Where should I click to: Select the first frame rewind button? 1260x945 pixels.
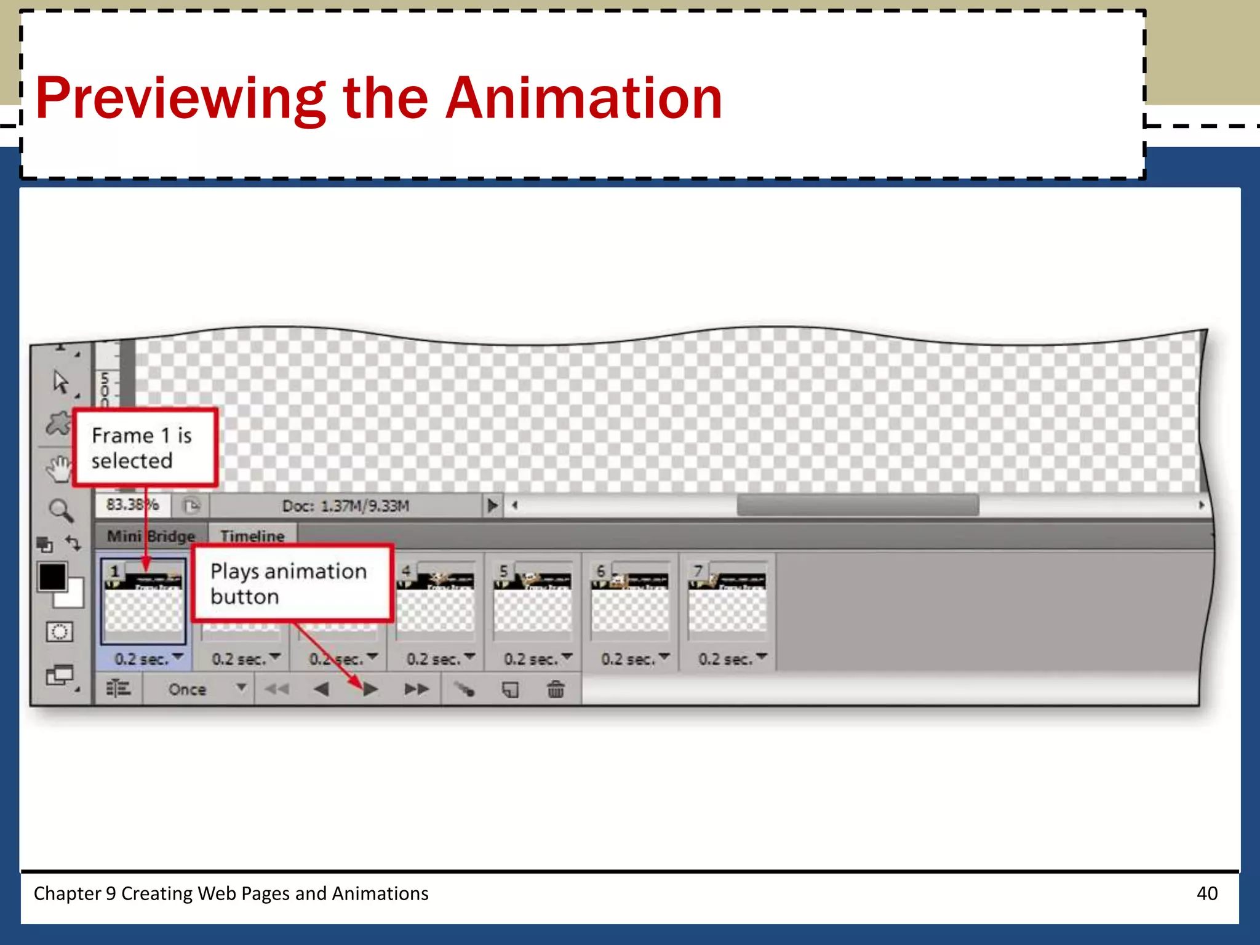pos(276,689)
